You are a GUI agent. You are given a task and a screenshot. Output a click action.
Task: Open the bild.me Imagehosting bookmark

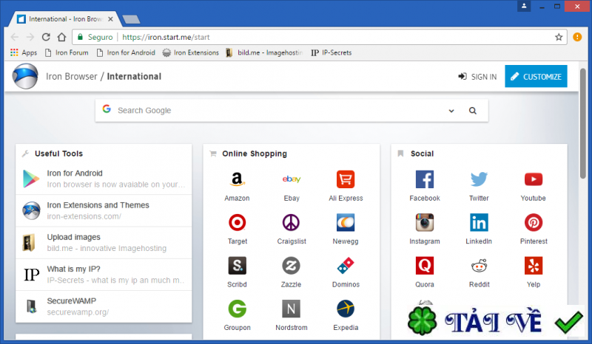point(264,52)
